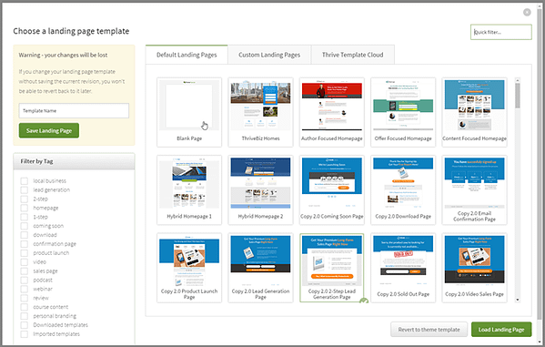Screen dimensions: 545x347
Task: Click the Save Landing Page button
Action: [x=49, y=130]
